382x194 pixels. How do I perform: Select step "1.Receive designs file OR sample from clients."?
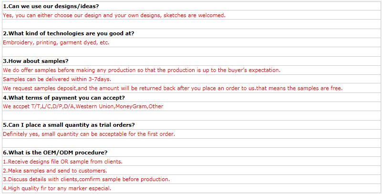click(62, 162)
